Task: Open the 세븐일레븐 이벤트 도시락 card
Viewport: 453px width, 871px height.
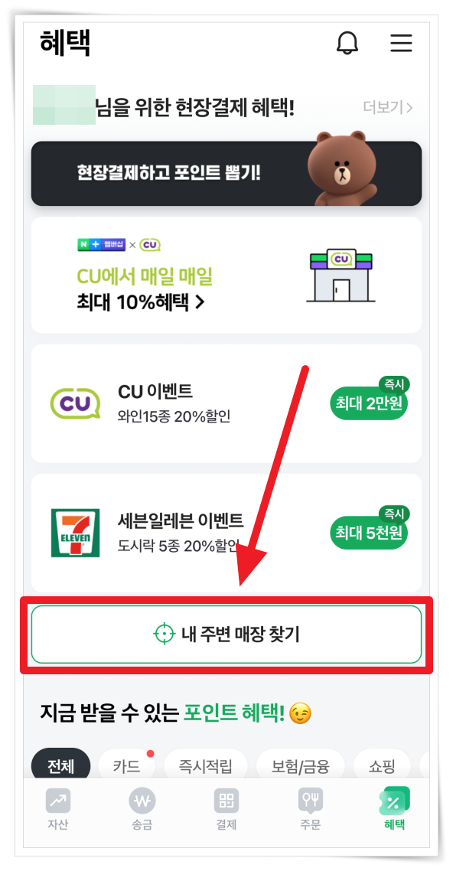Action: click(x=226, y=533)
